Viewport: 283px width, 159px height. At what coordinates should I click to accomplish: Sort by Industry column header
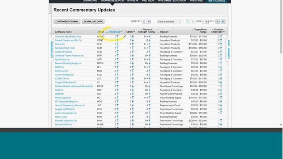(164, 32)
